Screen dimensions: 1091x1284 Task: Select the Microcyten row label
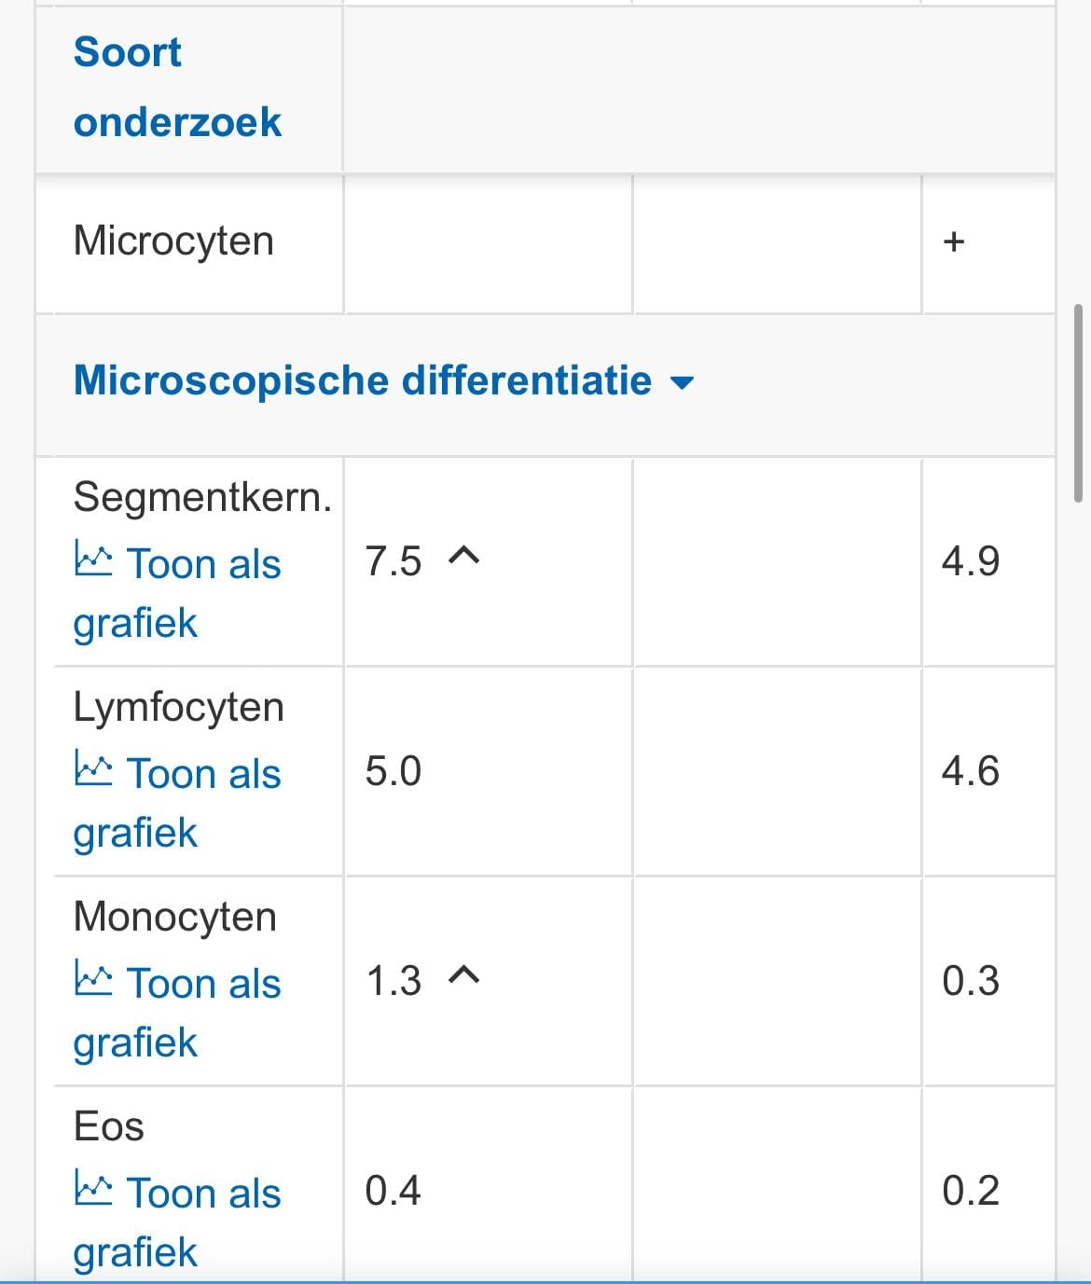point(173,242)
